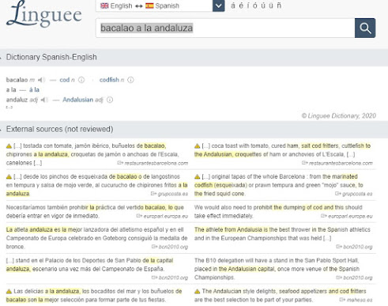
Task: Open info icon next to Andalusian
Action: 110,100
